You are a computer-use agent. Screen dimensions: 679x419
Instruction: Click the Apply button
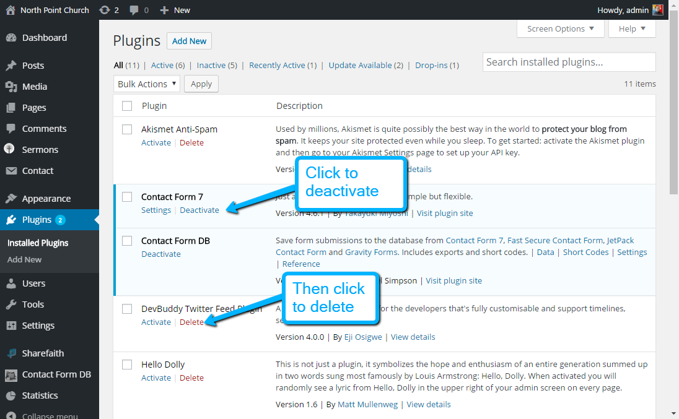coord(201,84)
